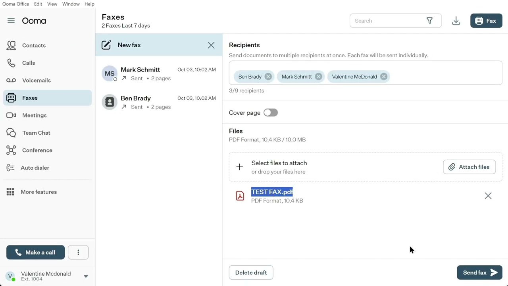508x286 pixels.
Task: Go to Contacts section
Action: (x=48, y=45)
